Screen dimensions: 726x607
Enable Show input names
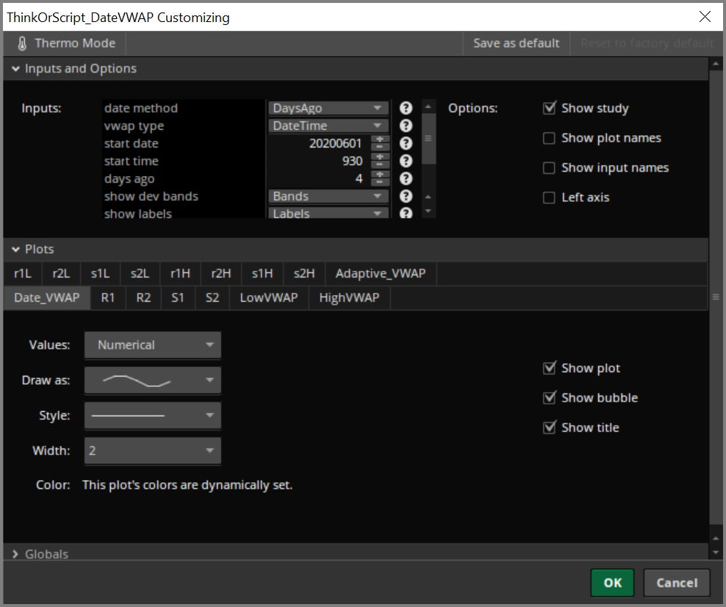click(x=549, y=167)
